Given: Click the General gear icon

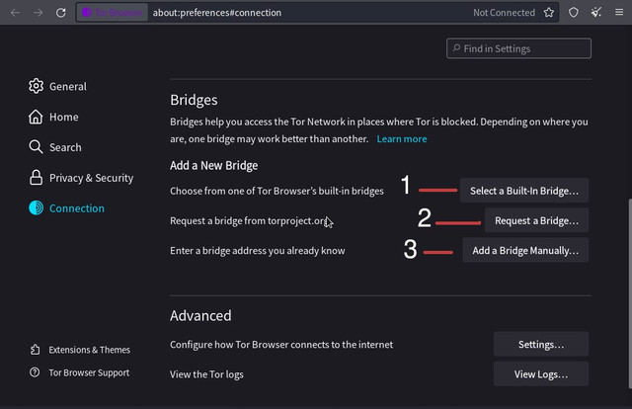Looking at the screenshot, I should pyautogui.click(x=36, y=86).
